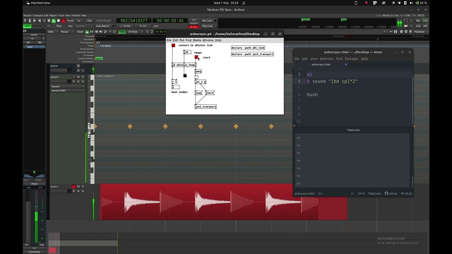
Task: Solo the samplv1 track
Action: coord(83,77)
